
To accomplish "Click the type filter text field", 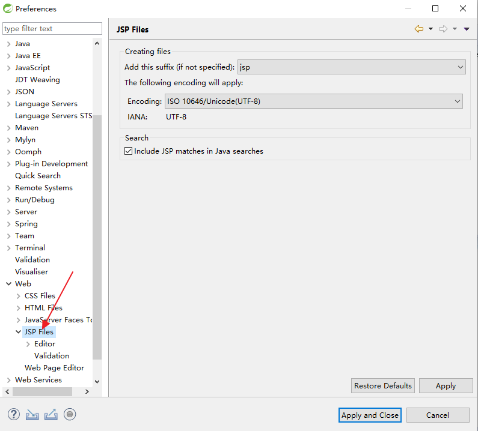I will click(52, 29).
